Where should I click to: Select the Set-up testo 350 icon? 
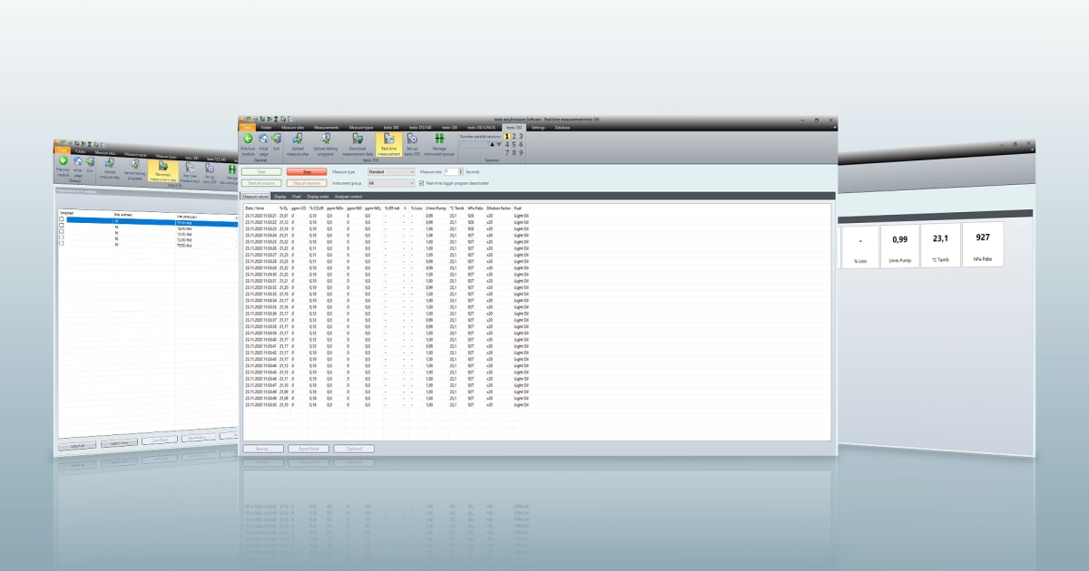(412, 141)
